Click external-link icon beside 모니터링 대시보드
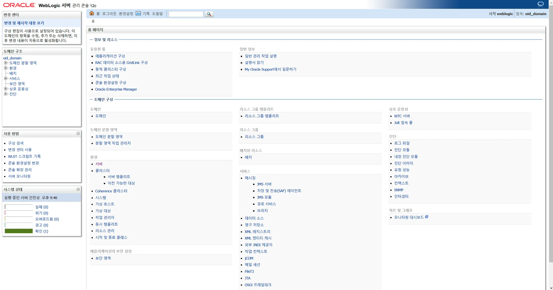This screenshot has width=553, height=290. [x=427, y=217]
